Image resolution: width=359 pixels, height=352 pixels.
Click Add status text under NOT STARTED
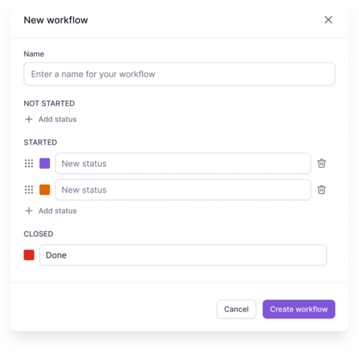(58, 119)
